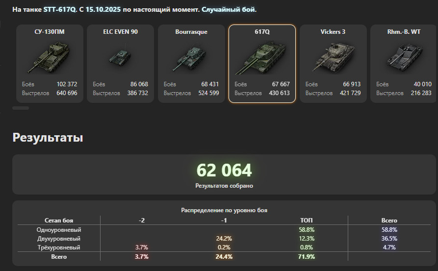The height and width of the screenshot is (271, 438).
Task: Pick the Vickers 3 tank image
Action: point(333,57)
